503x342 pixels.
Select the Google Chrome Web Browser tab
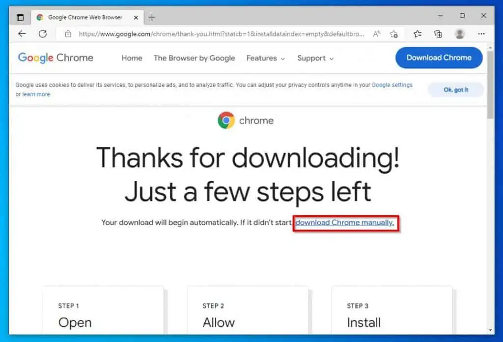pyautogui.click(x=87, y=17)
